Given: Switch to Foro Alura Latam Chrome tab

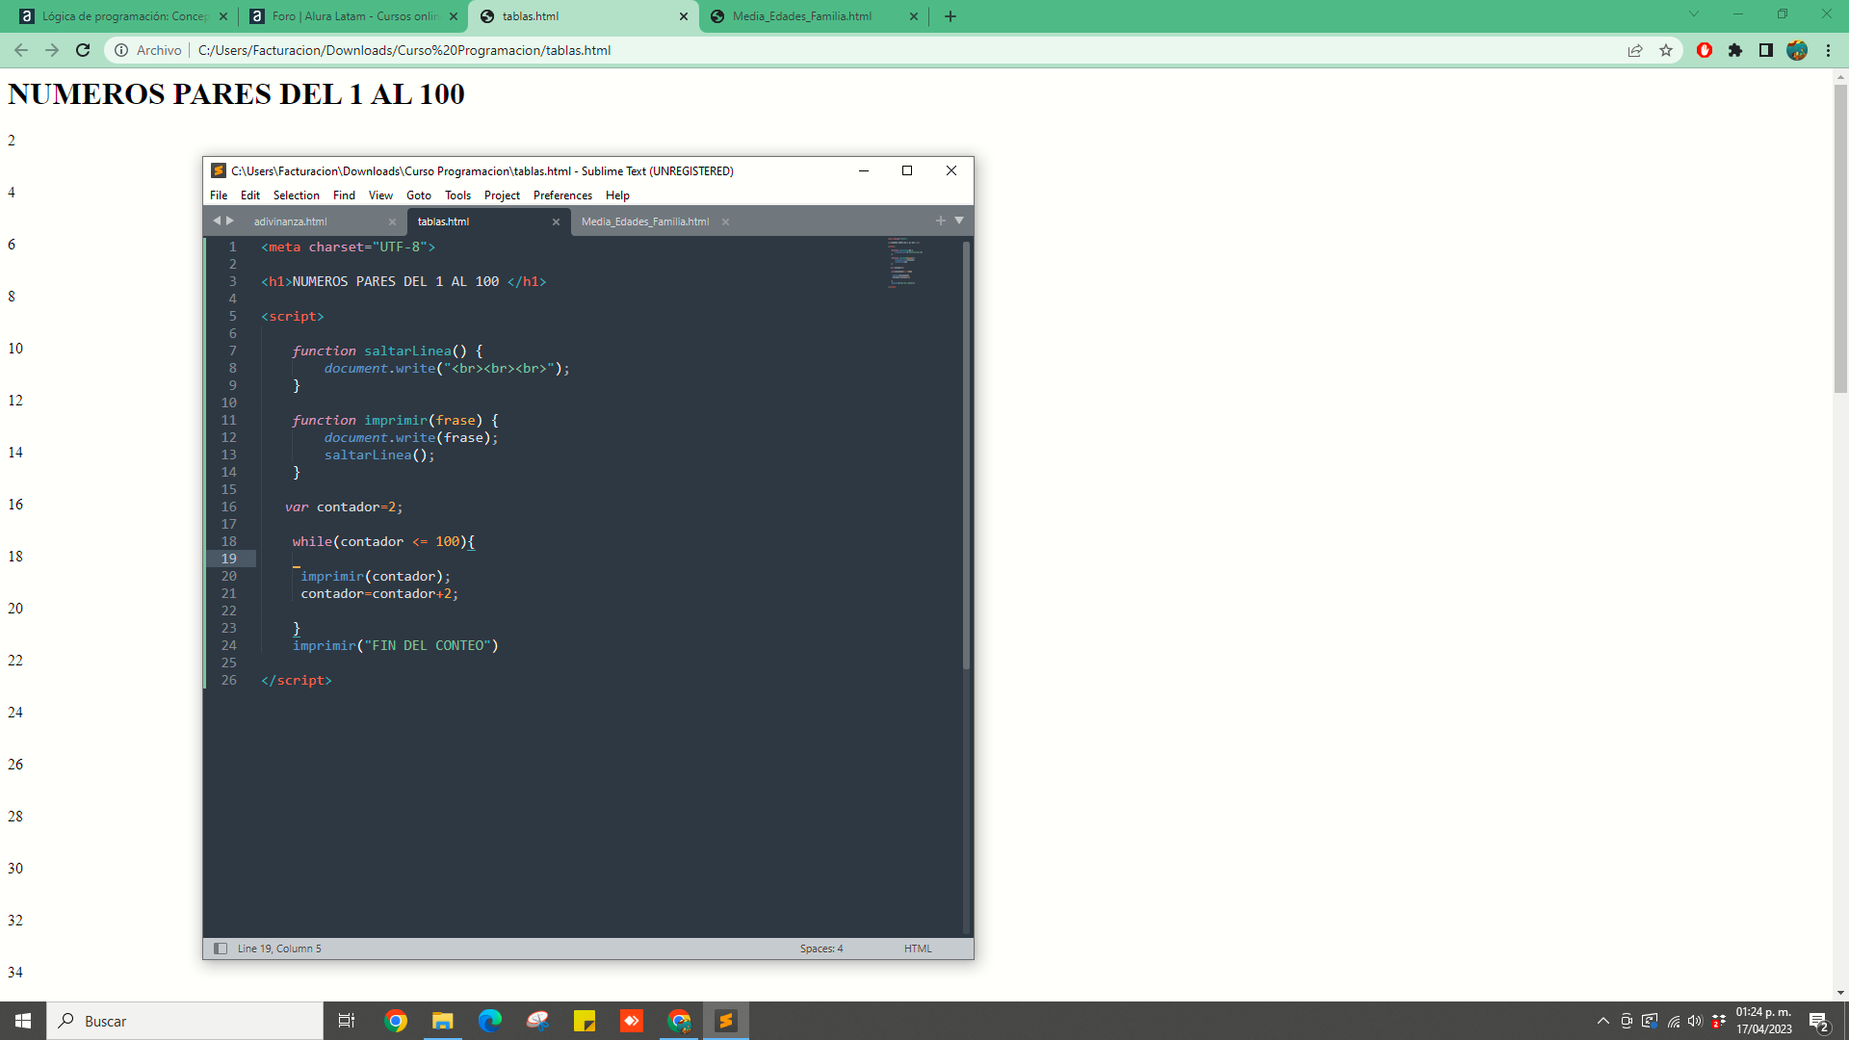Looking at the screenshot, I should 352,16.
